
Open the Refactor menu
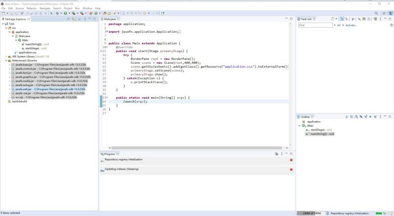pos(31,8)
